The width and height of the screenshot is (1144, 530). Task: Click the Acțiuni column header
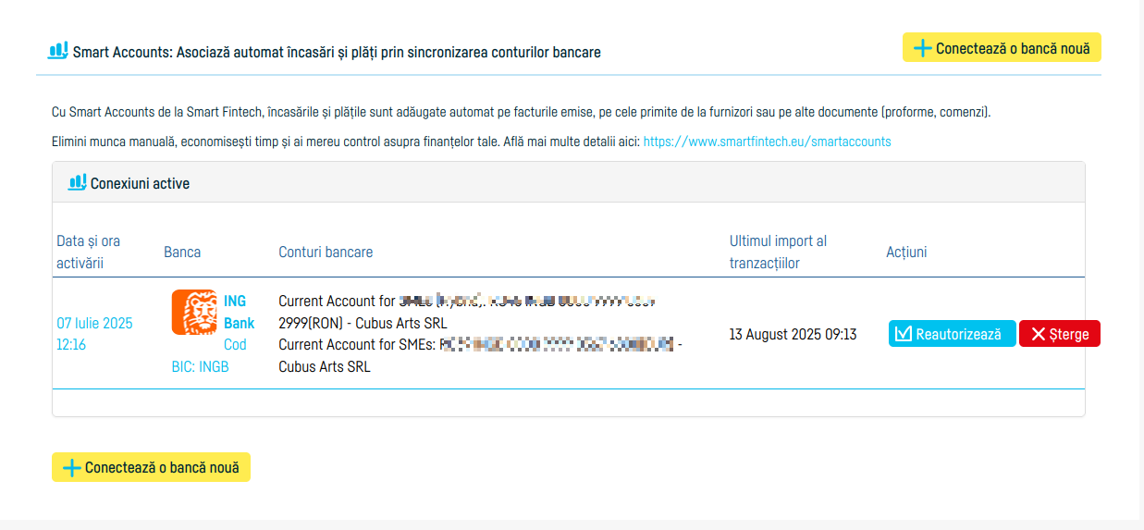tap(905, 252)
